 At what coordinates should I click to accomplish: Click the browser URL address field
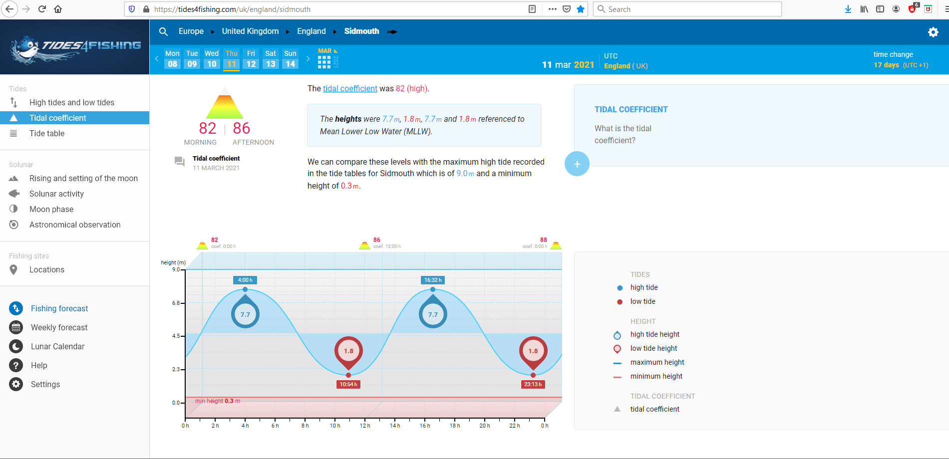334,9
